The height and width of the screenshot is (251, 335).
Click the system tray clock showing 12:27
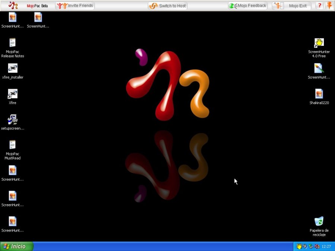[x=326, y=247]
